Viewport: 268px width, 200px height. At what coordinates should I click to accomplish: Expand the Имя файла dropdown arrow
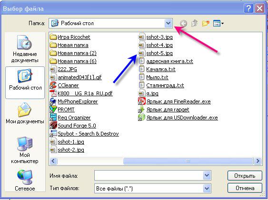click(207, 175)
